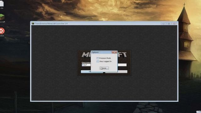Toggle the Stay Logged In checkbox
This screenshot has height=113, width=201.
coord(98,62)
